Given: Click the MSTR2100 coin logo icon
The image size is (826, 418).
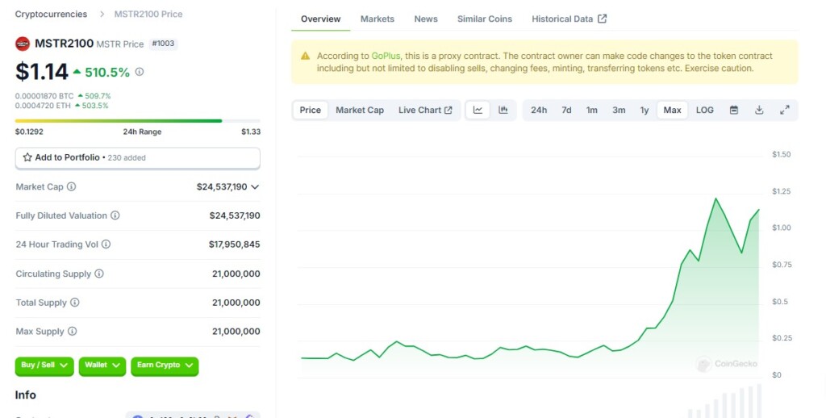Looking at the screenshot, I should pyautogui.click(x=23, y=44).
